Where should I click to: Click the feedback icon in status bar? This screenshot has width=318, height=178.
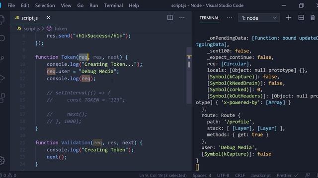[x=308, y=176]
